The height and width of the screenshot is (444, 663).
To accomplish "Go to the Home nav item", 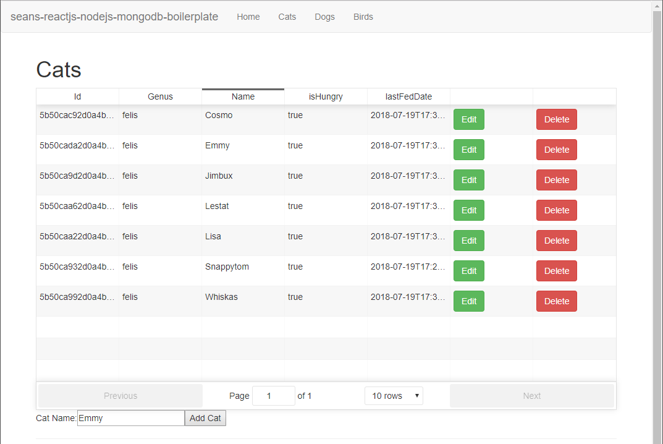I will (248, 17).
